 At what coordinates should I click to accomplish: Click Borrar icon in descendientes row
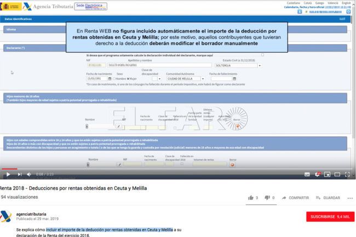pos(232,165)
